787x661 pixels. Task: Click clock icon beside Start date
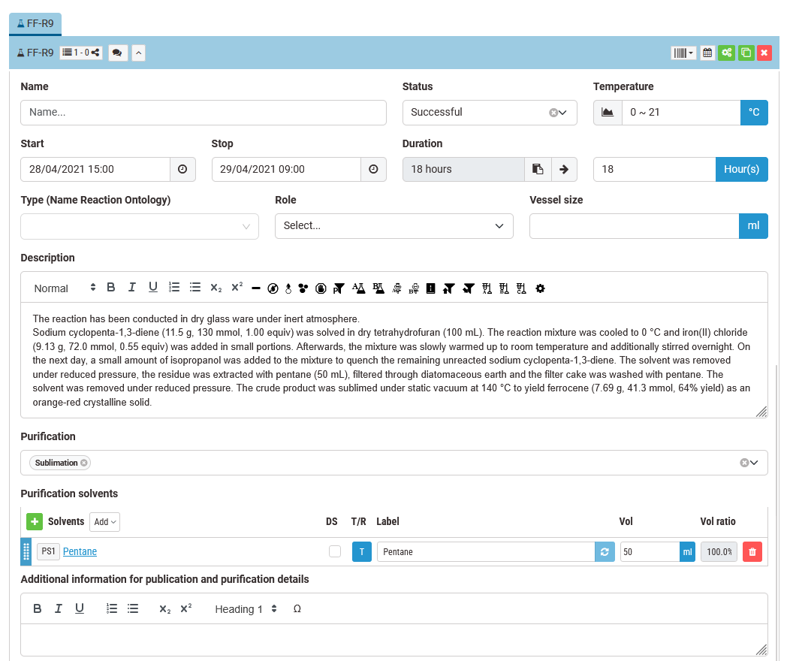point(182,169)
